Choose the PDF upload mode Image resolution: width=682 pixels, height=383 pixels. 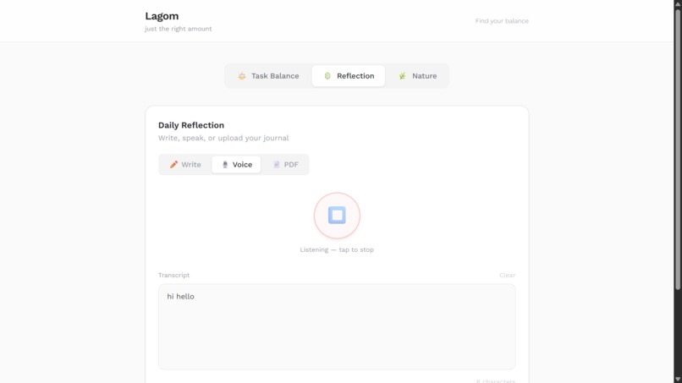(285, 165)
